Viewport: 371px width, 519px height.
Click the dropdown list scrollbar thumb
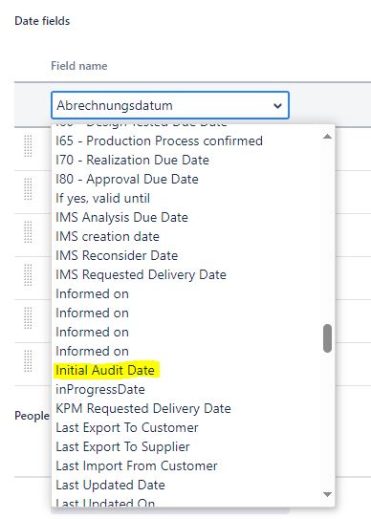[327, 338]
